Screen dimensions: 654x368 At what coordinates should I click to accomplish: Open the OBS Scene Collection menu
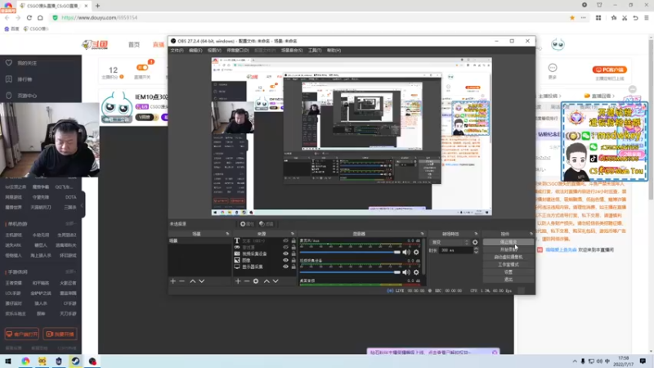point(292,50)
